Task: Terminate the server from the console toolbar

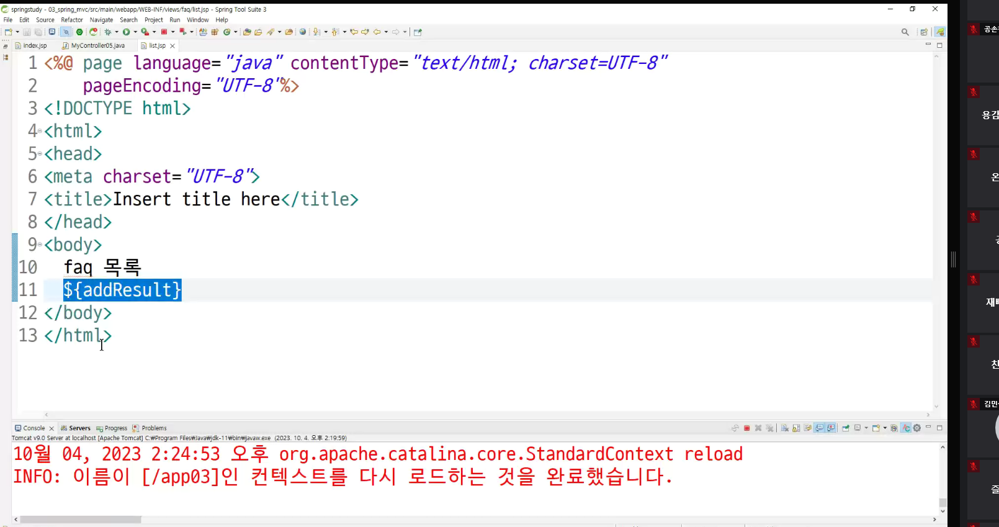Action: (747, 428)
